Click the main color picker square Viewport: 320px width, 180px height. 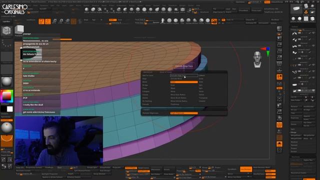6,96
